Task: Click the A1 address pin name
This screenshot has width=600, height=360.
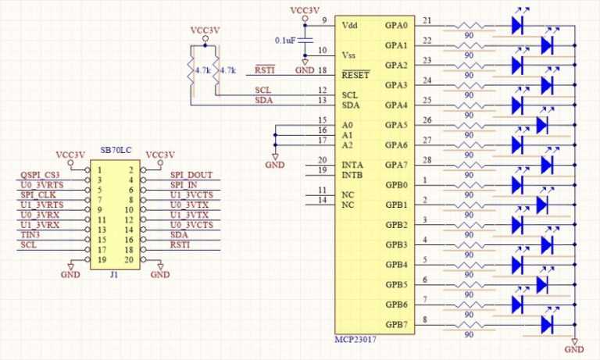Action: (347, 135)
